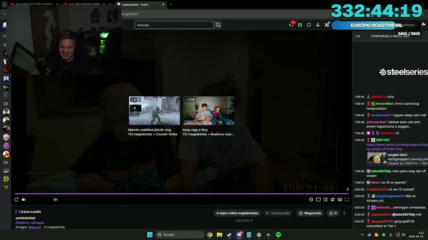428x240 pixels.
Task: Open the clip more options menu
Action: [x=344, y=213]
